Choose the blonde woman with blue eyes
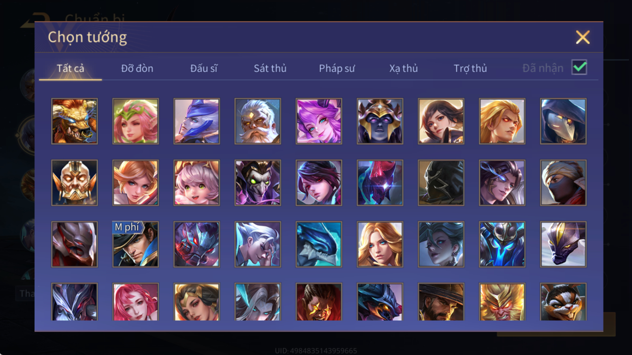Viewport: 632px width, 355px height. [x=380, y=244]
